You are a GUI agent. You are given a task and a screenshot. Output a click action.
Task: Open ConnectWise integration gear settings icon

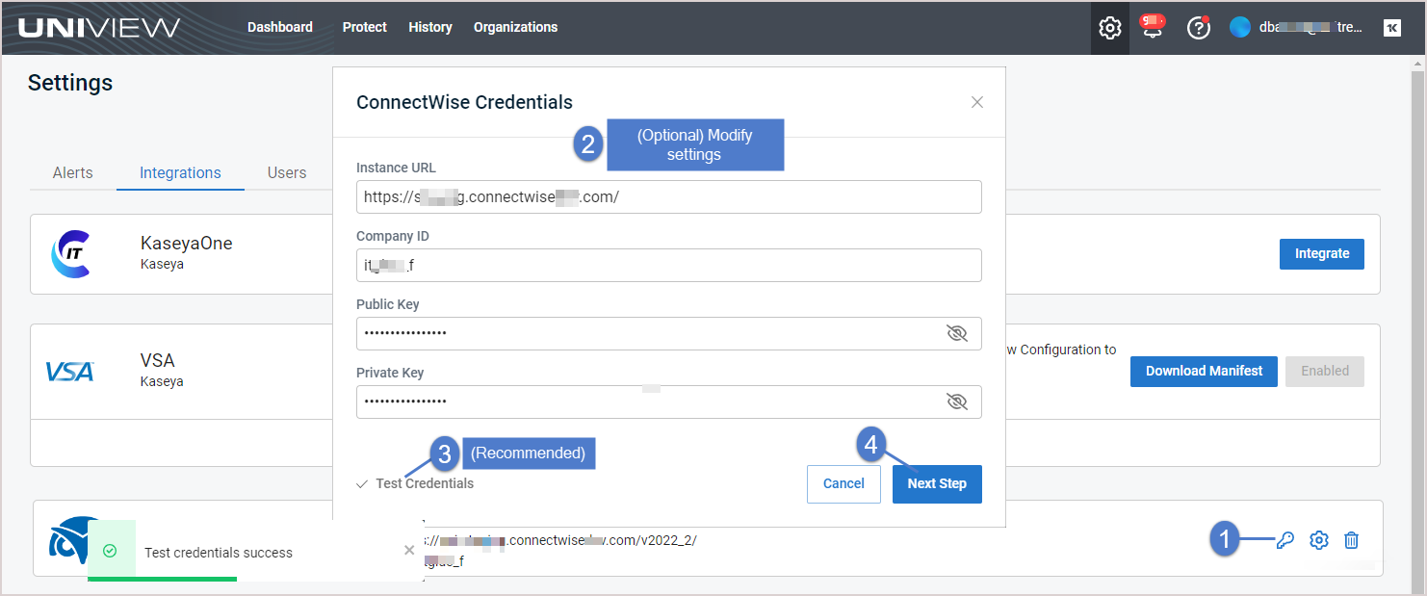point(1319,540)
